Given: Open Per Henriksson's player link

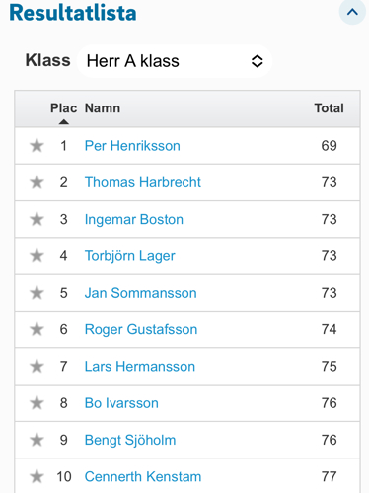Looking at the screenshot, I should (132, 146).
